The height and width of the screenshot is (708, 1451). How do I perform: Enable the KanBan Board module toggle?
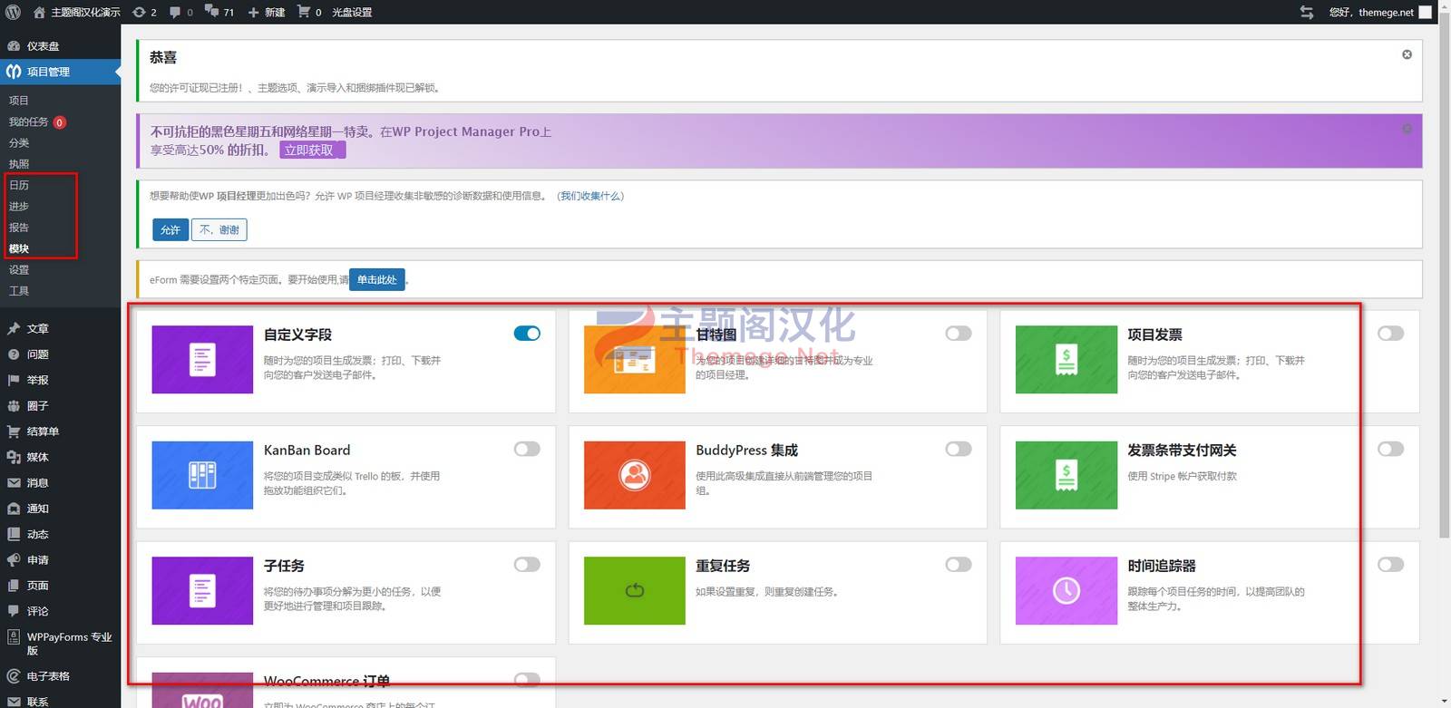(x=527, y=449)
